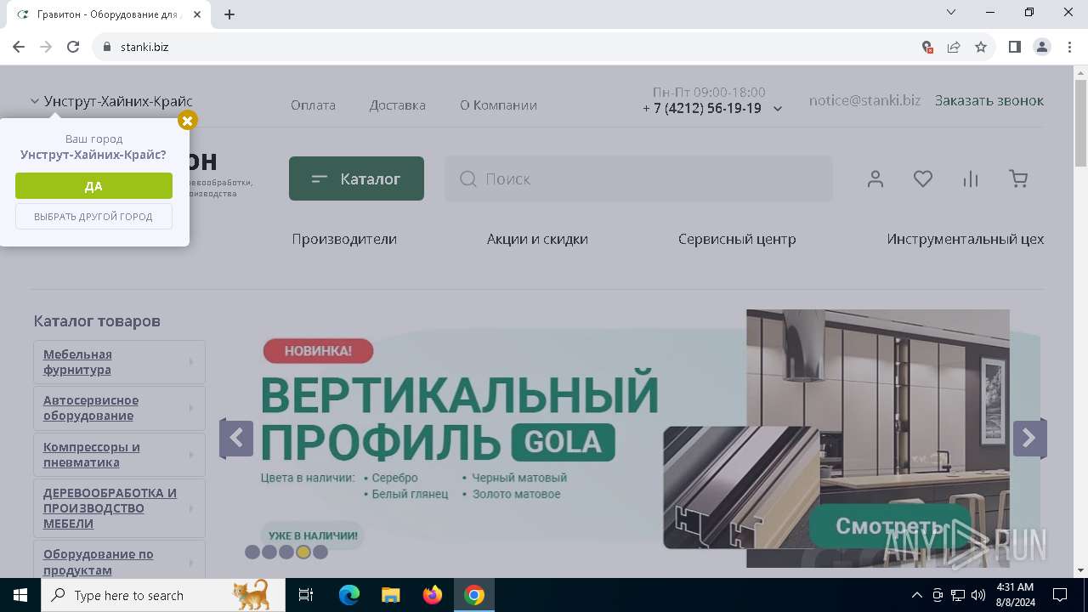Click the search magnifier icon
Image resolution: width=1088 pixels, height=612 pixels.
(467, 178)
